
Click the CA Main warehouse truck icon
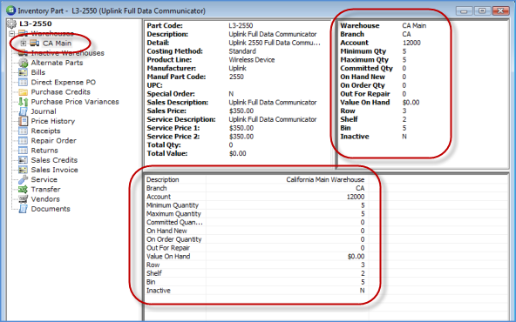coord(35,43)
